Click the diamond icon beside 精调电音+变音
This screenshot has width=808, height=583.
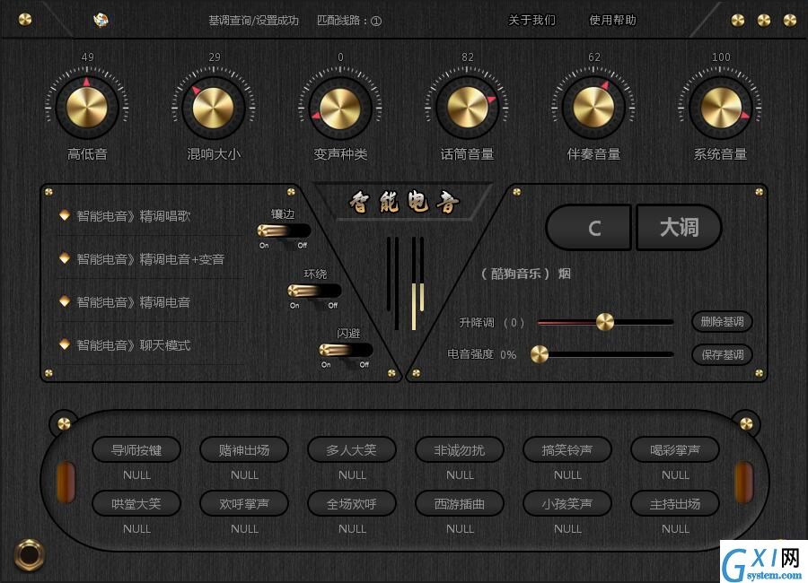(65, 257)
